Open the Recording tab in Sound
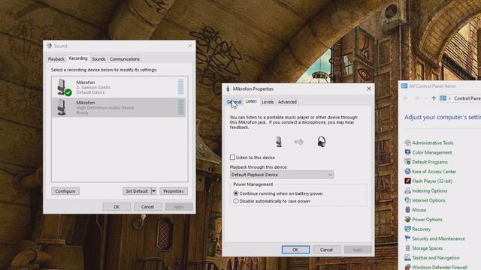 point(78,58)
